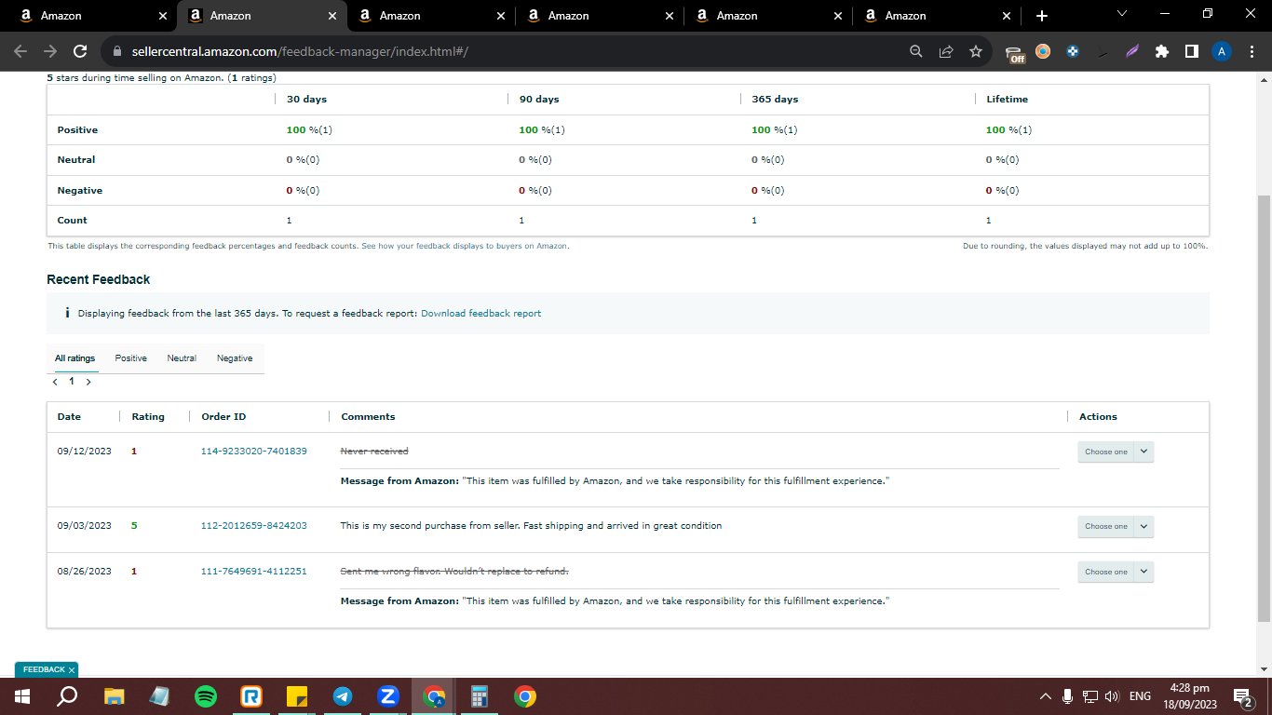This screenshot has height=715, width=1272.
Task: Toggle the browser side panel icon
Action: click(x=1192, y=51)
